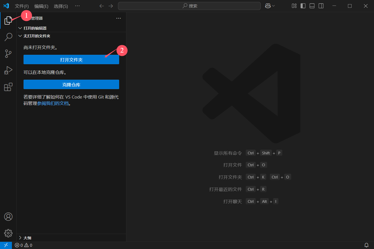374x249 pixels.
Task: Click the 打开聊天 shortcut hint
Action: pos(251,201)
